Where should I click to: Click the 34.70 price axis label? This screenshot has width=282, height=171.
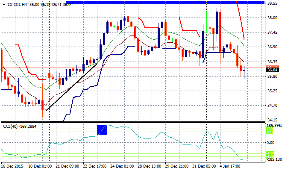pos(272,106)
